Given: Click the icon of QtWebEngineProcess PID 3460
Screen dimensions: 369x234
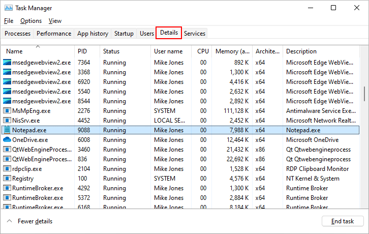Looking at the screenshot, I should pos(7,150).
